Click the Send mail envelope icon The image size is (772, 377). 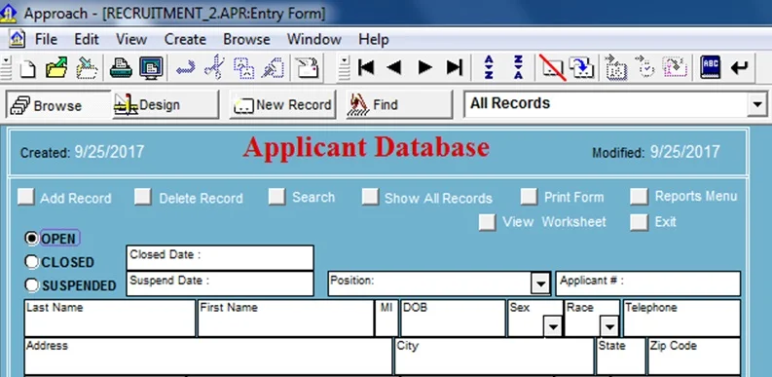click(x=307, y=68)
